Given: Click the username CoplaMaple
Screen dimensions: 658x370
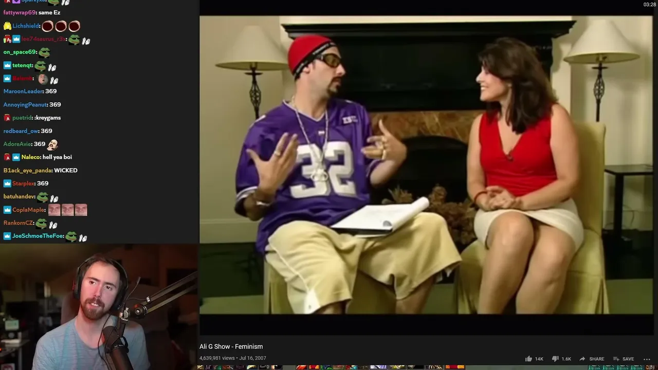Looking at the screenshot, I should click(29, 210).
